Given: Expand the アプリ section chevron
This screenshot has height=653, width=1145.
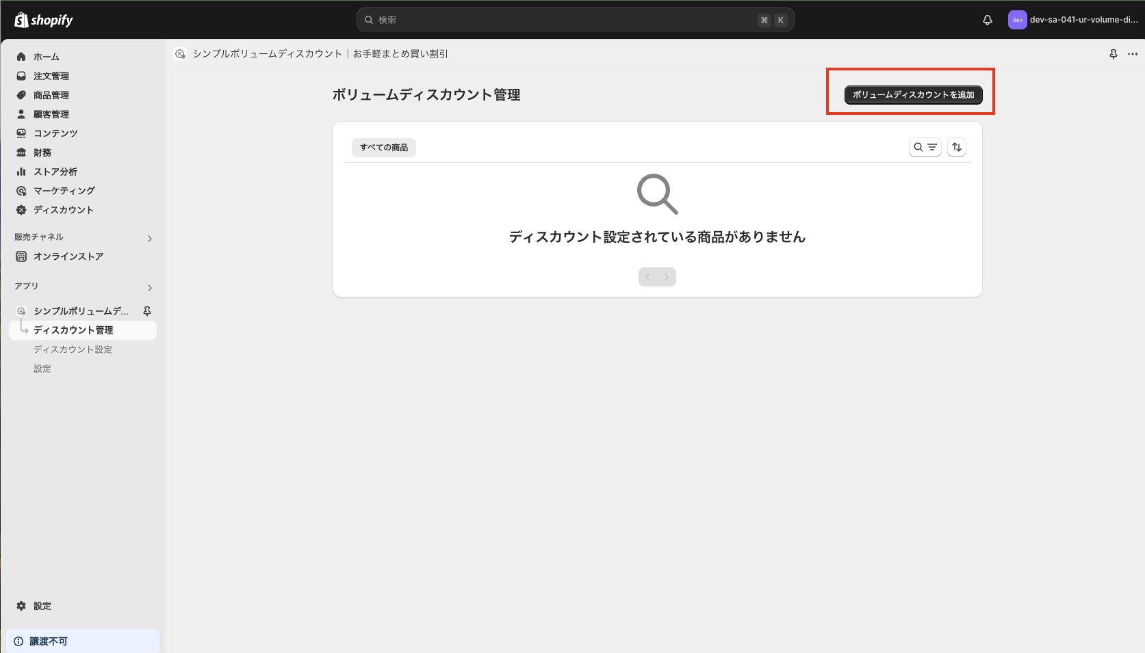Looking at the screenshot, I should point(150,287).
